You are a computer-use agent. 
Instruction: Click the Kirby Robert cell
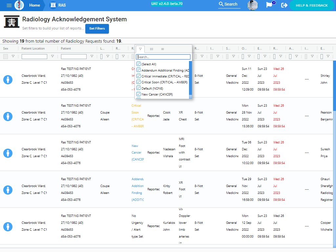pyautogui.click(x=168, y=189)
